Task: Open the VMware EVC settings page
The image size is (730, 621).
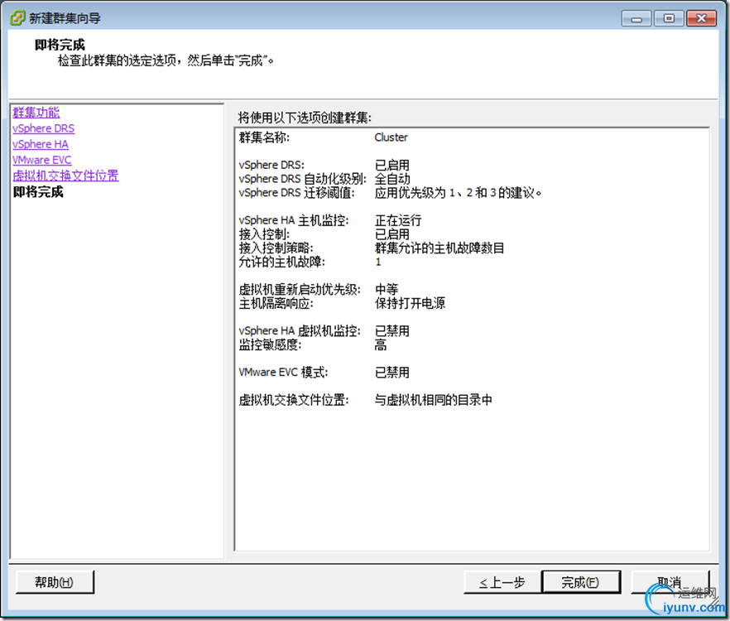Action: click(41, 160)
